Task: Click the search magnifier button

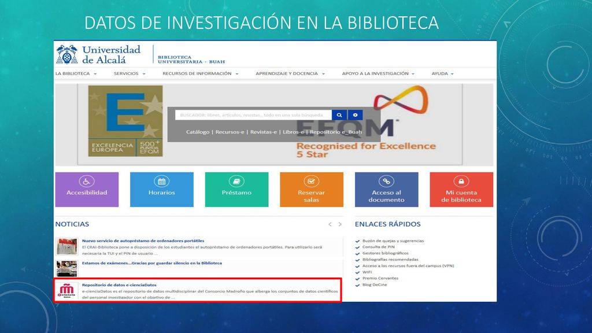Action: [339, 115]
